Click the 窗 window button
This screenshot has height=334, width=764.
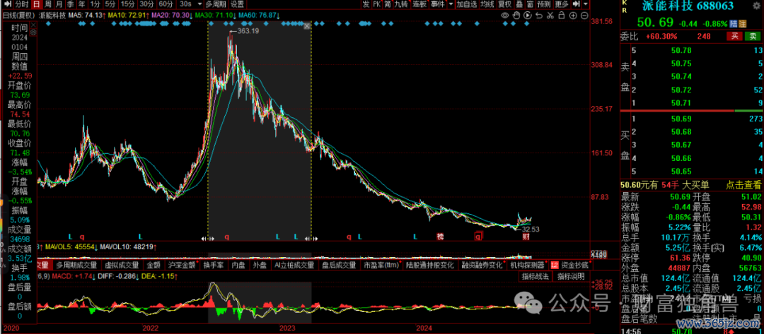coord(530,4)
